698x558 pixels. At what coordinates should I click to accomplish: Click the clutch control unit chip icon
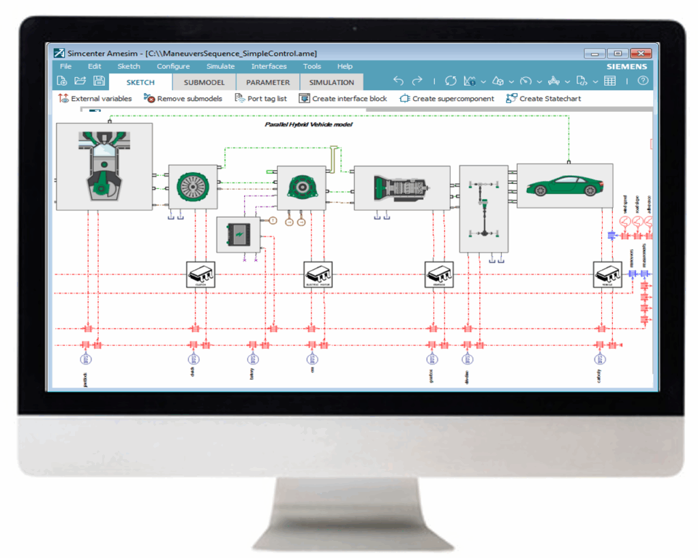200,274
